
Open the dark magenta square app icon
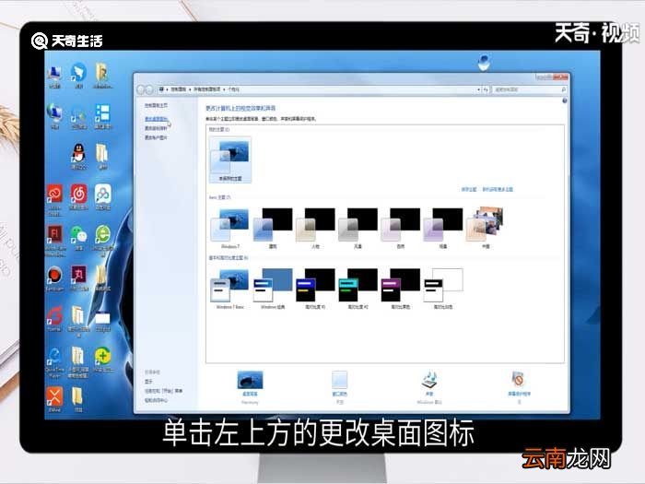tap(78, 274)
